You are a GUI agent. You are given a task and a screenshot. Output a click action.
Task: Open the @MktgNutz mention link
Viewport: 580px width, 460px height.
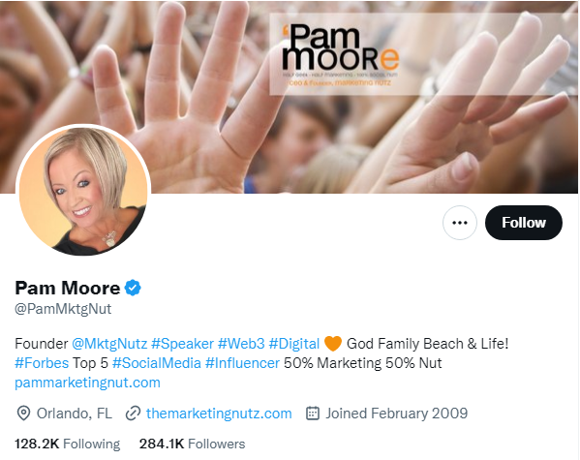click(x=109, y=344)
